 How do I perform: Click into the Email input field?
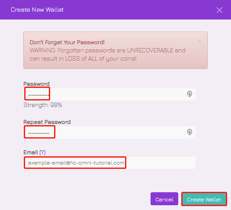109,163
